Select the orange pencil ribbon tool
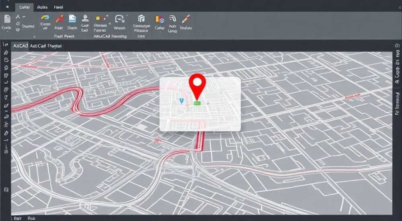 tap(186, 19)
